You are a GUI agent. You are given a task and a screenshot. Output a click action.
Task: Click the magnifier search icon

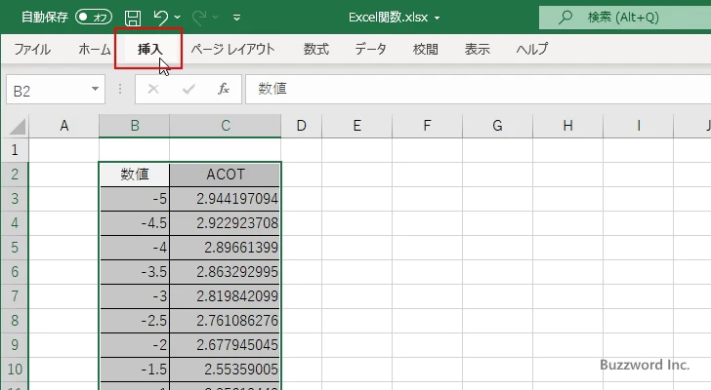pos(565,18)
